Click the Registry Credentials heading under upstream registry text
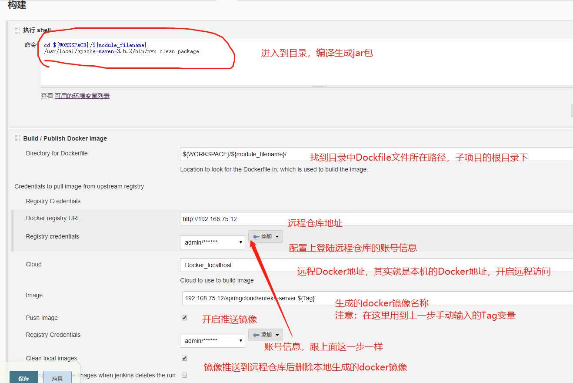This screenshot has width=573, height=383. [53, 201]
